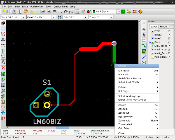Open the Via 40.0 mils size dropdown
175x140 pixels.
click(x=54, y=17)
